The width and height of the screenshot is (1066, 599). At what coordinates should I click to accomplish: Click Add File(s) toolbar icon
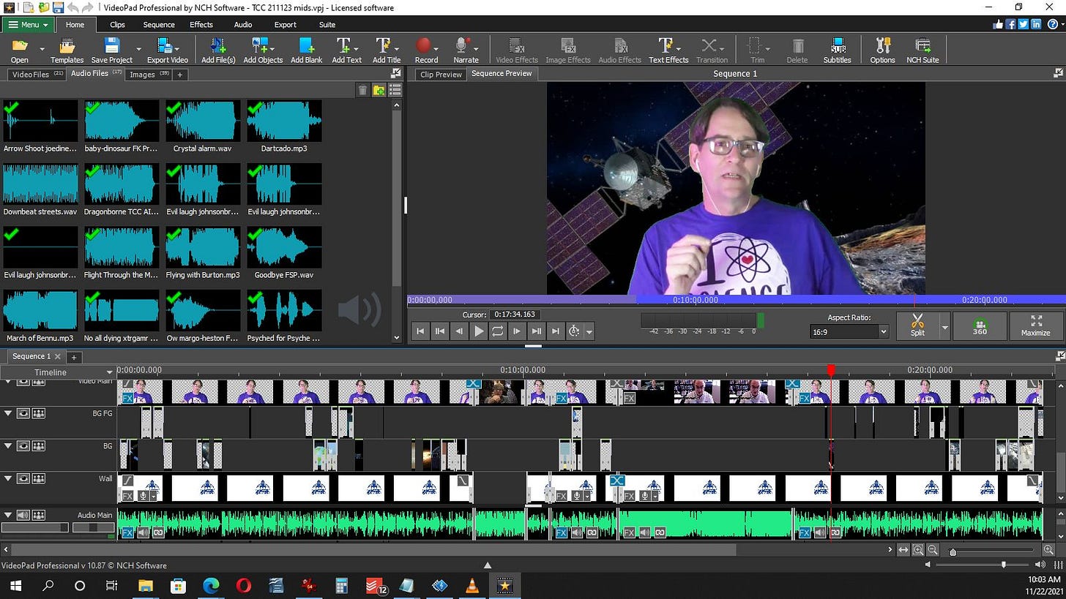[218, 50]
